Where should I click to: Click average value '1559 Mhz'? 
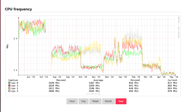click(x=94, y=85)
